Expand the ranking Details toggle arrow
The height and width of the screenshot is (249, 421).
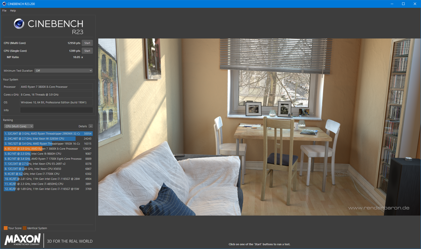pyautogui.click(x=91, y=126)
